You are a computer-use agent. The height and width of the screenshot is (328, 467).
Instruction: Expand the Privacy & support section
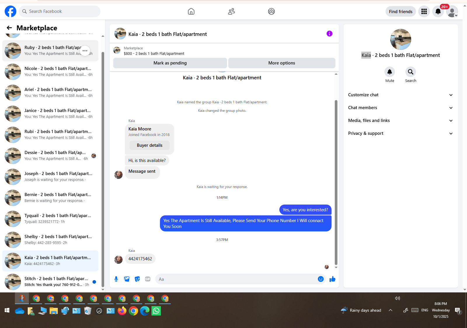coord(400,133)
